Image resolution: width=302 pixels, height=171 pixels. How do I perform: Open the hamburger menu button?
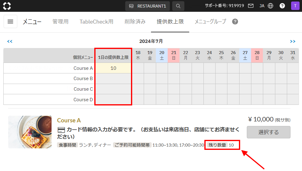(x=10, y=21)
